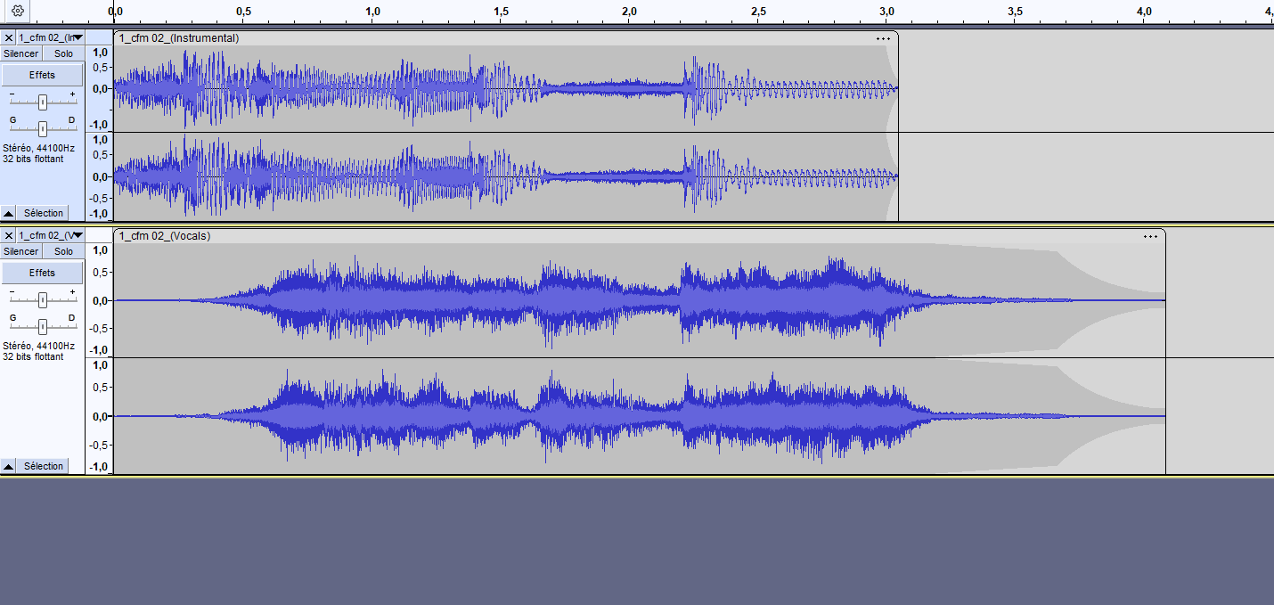The width and height of the screenshot is (1274, 605).
Task: Collapse the Vocals track with the arrow
Action: click(x=8, y=466)
